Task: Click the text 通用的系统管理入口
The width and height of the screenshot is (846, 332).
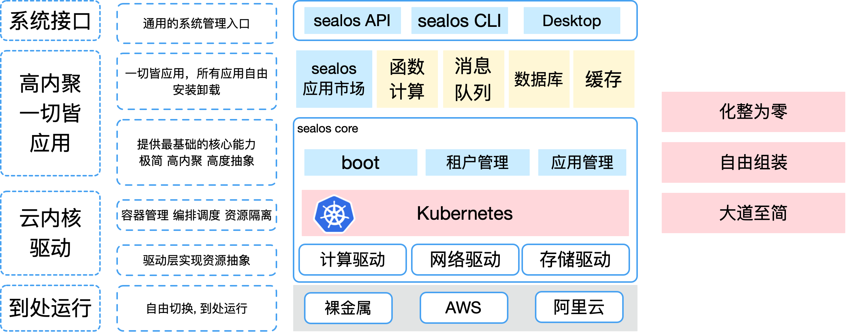Action: pyautogui.click(x=197, y=24)
